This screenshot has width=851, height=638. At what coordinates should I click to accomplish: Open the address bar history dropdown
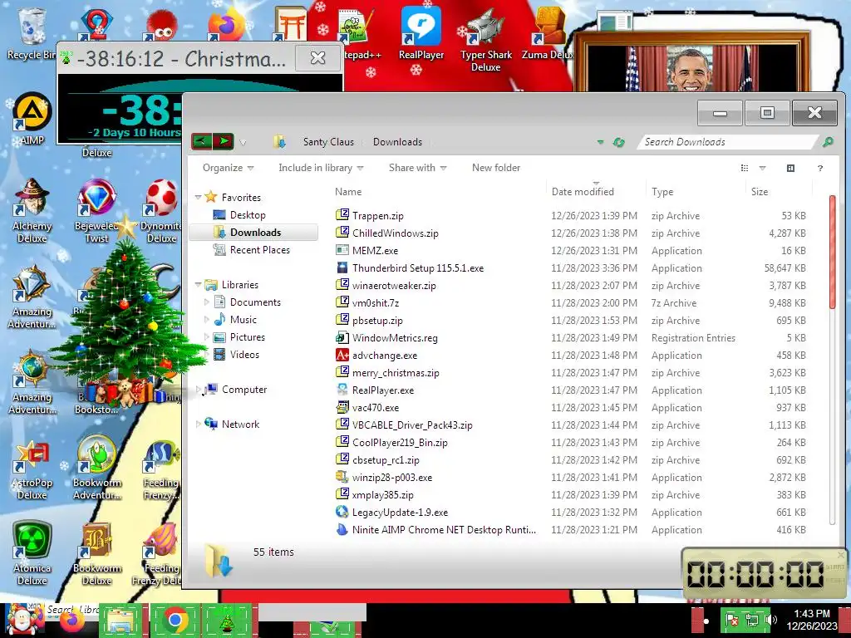(600, 142)
